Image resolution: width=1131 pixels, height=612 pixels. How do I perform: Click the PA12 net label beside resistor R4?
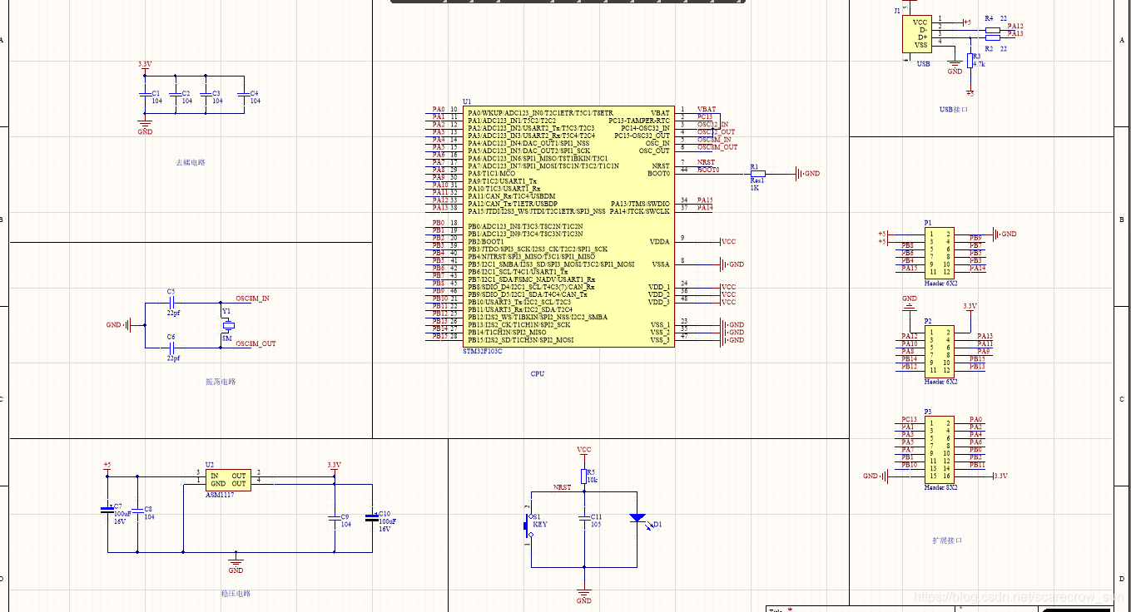1015,27
